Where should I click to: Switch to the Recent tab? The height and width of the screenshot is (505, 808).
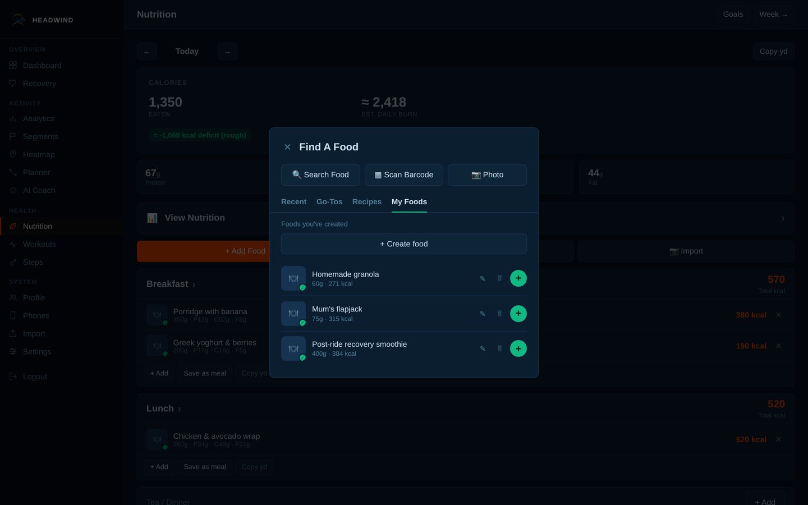293,202
